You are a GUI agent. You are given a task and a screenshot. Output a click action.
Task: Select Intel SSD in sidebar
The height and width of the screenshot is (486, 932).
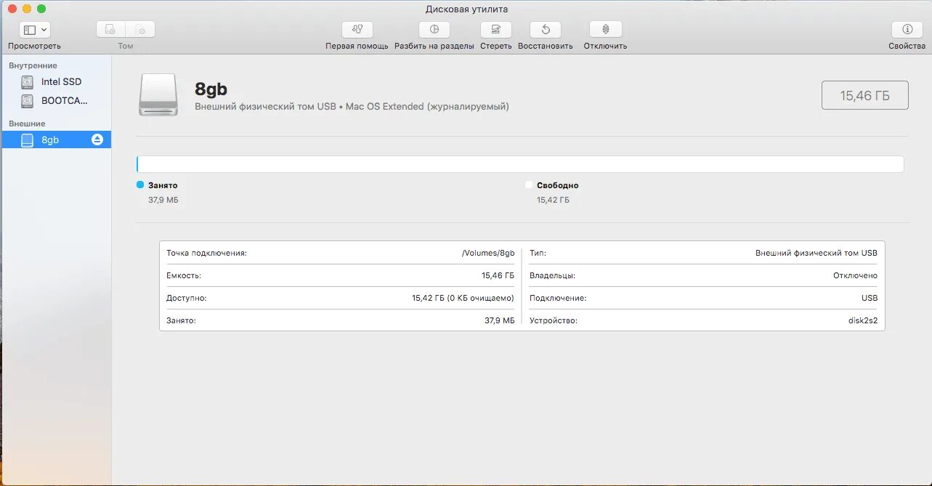tap(56, 82)
